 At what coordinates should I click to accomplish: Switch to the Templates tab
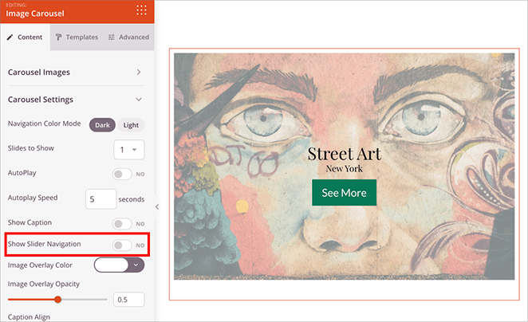[x=77, y=37]
